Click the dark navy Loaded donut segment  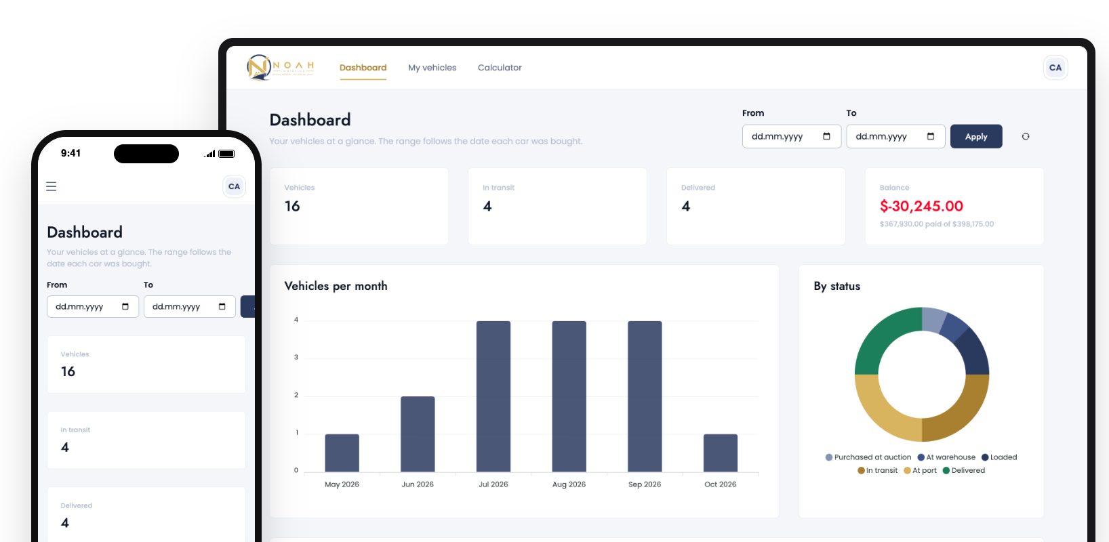pos(973,354)
